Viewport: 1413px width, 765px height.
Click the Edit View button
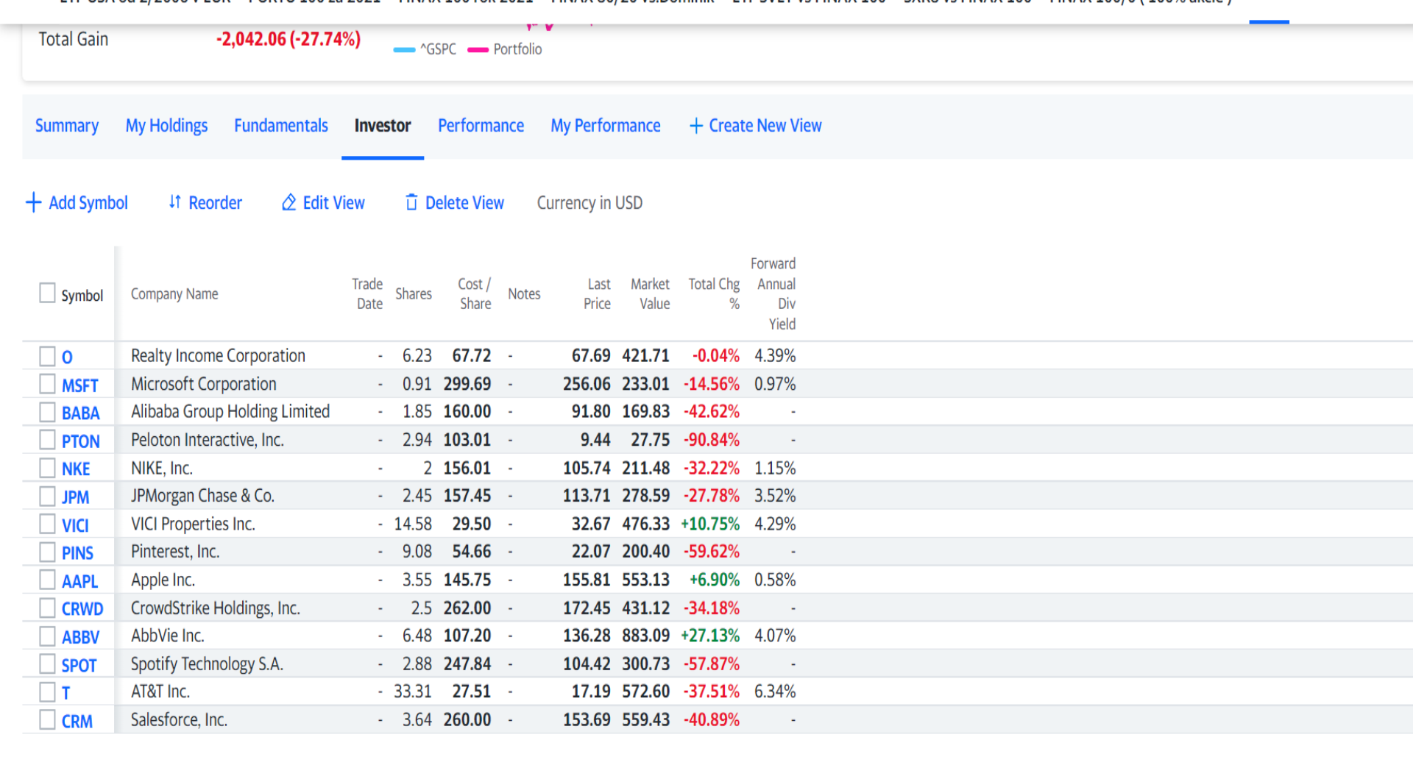tap(323, 202)
